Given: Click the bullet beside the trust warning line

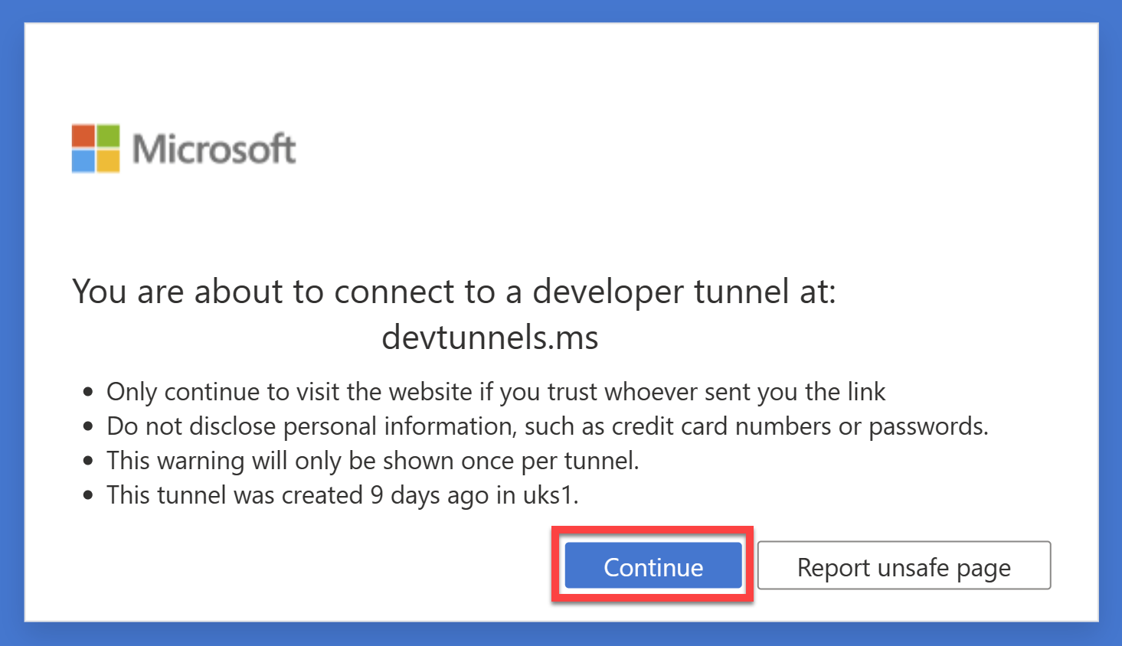Looking at the screenshot, I should click(x=88, y=392).
